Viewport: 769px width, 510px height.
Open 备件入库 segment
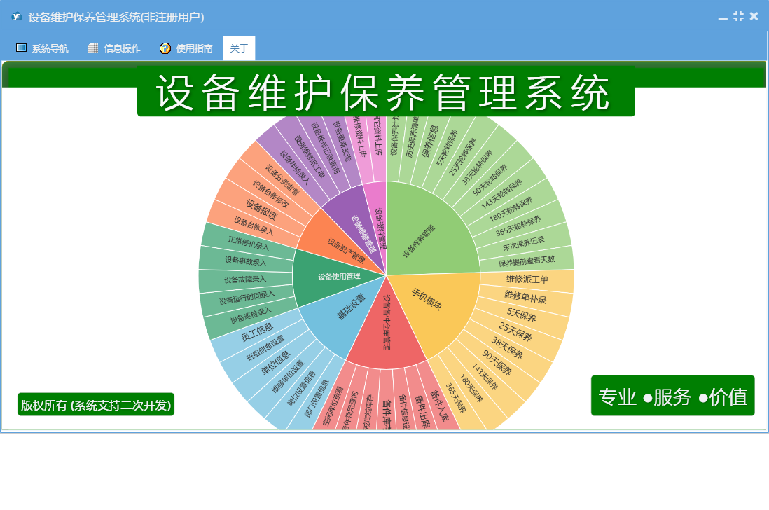point(439,406)
